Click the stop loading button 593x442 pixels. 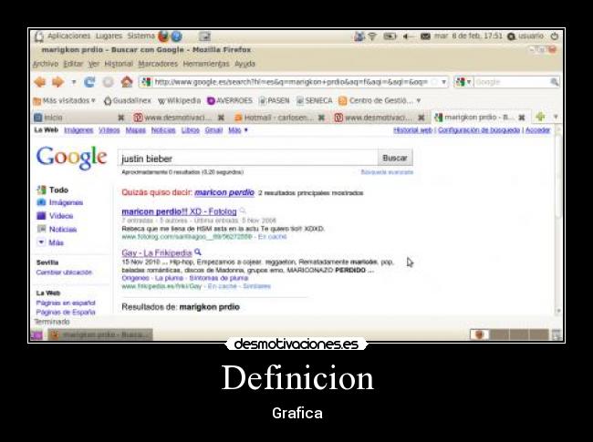coord(109,82)
